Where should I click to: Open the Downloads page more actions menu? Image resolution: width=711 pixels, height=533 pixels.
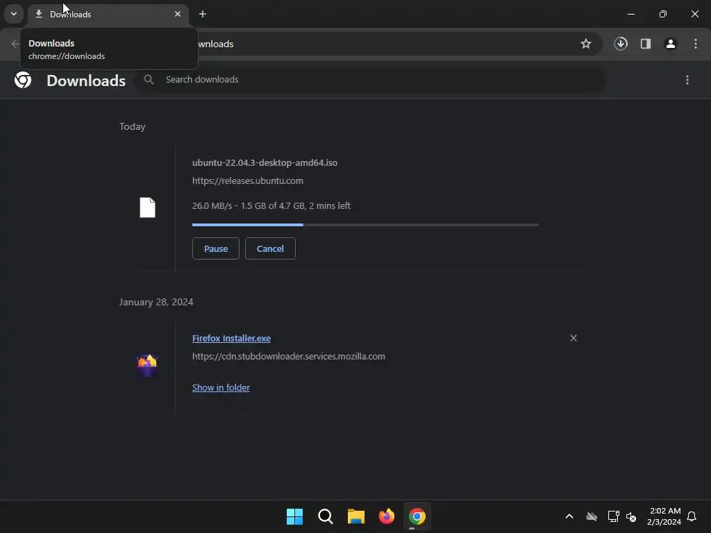point(687,80)
